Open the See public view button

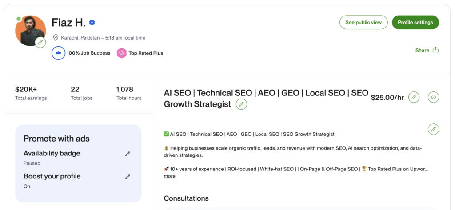pos(363,22)
